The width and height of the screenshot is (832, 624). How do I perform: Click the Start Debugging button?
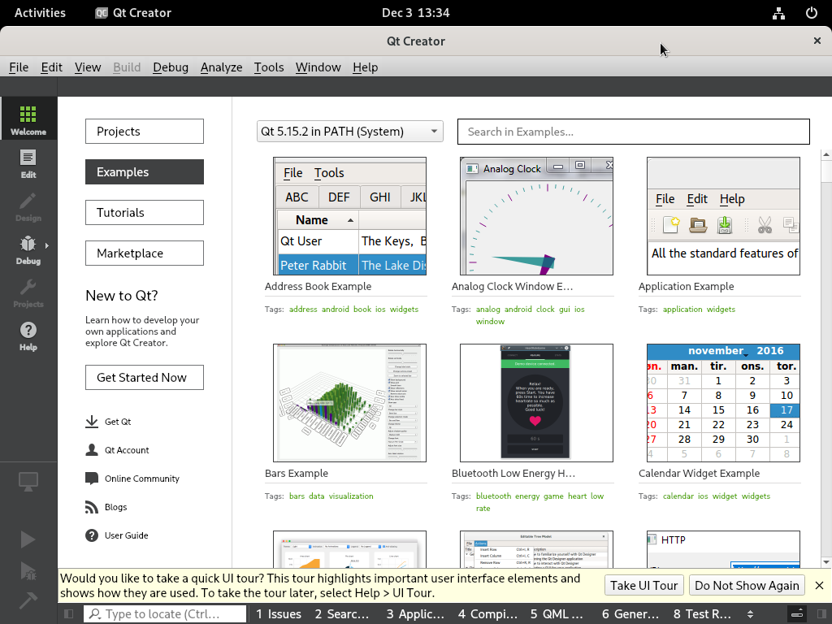point(28,570)
